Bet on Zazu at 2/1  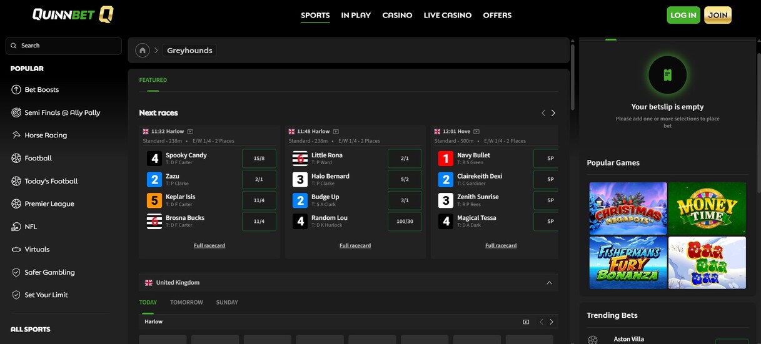click(x=259, y=180)
